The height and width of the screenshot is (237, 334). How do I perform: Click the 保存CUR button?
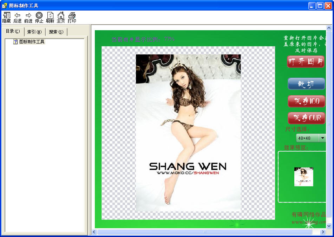(307, 118)
